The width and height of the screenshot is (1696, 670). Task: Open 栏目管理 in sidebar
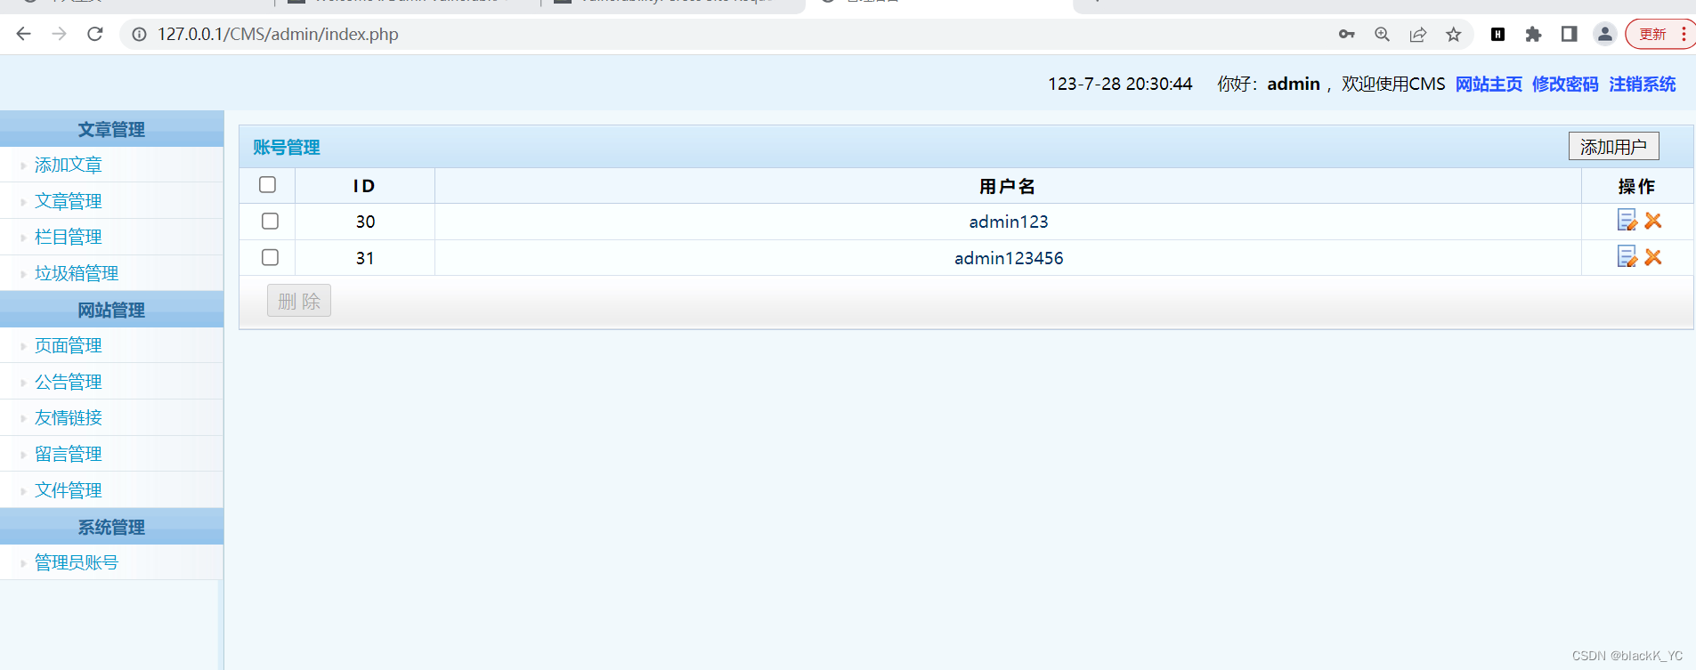click(69, 237)
